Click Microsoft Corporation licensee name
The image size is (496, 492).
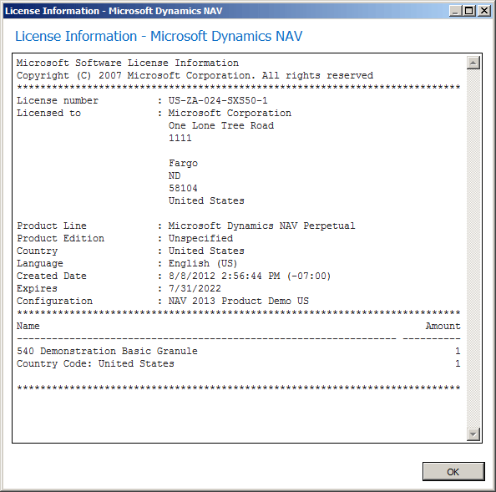(x=230, y=113)
